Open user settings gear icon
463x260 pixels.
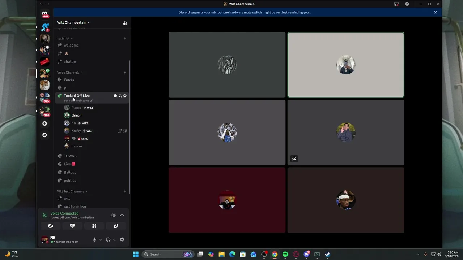click(122, 239)
